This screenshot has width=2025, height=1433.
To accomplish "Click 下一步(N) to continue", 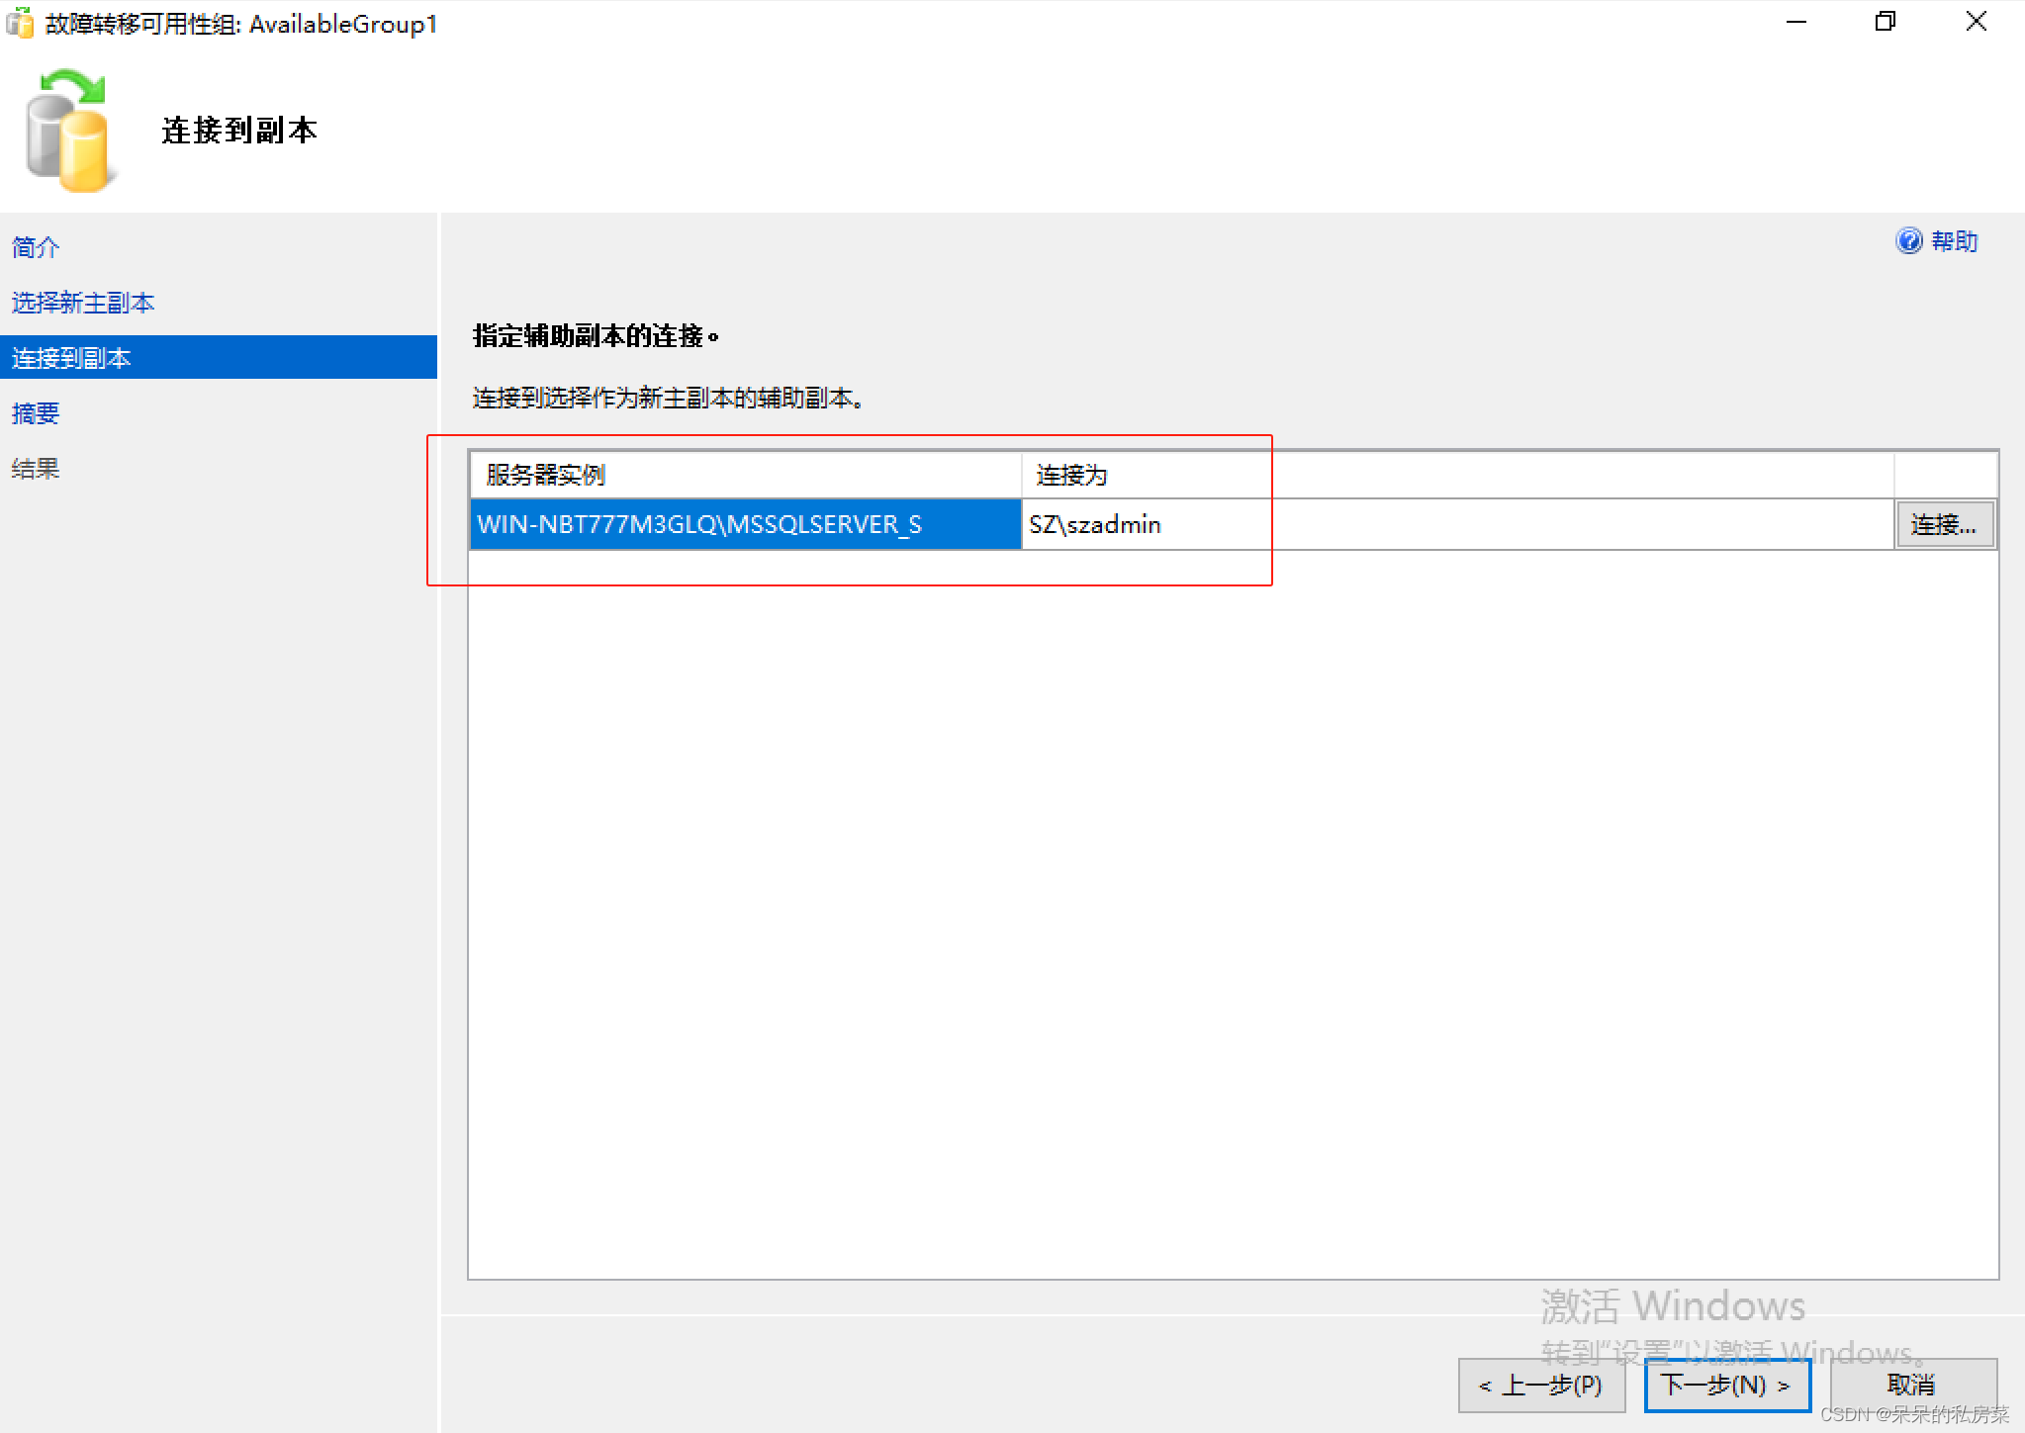I will 1727,1385.
